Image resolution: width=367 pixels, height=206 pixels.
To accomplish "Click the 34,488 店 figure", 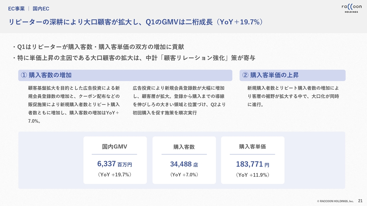I will 184,164.
